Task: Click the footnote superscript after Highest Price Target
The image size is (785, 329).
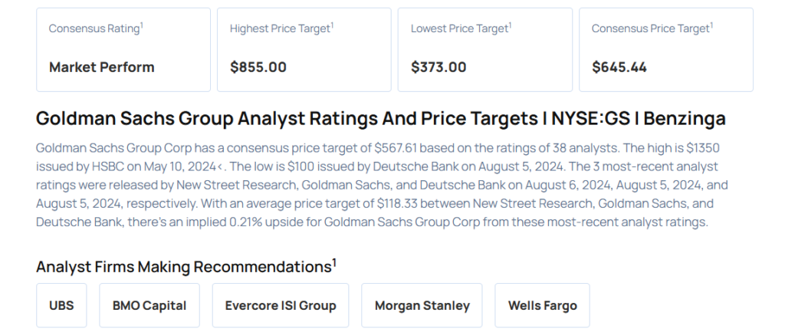Action: 332,25
